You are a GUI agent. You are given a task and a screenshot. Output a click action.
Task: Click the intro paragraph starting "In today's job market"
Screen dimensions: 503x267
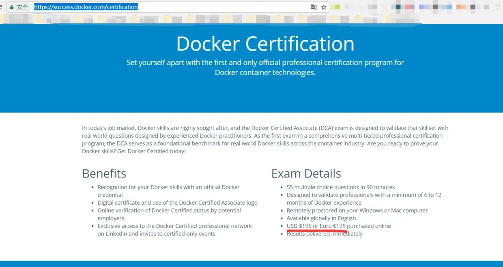click(x=265, y=139)
